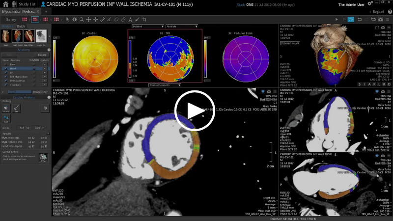Select the ellipse ROI tool
Image resolution: width=393 pixels, height=221 pixels.
[x=116, y=19]
